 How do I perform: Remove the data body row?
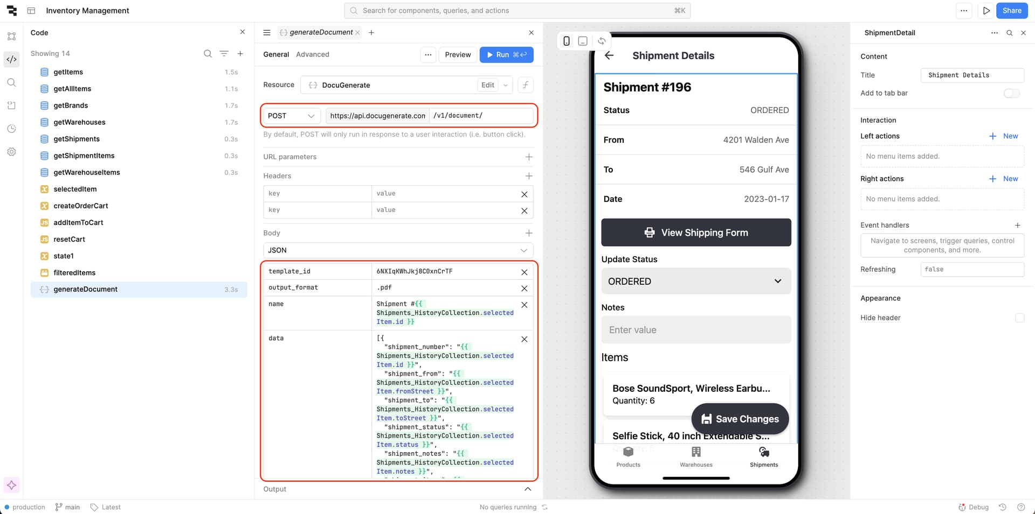(525, 339)
